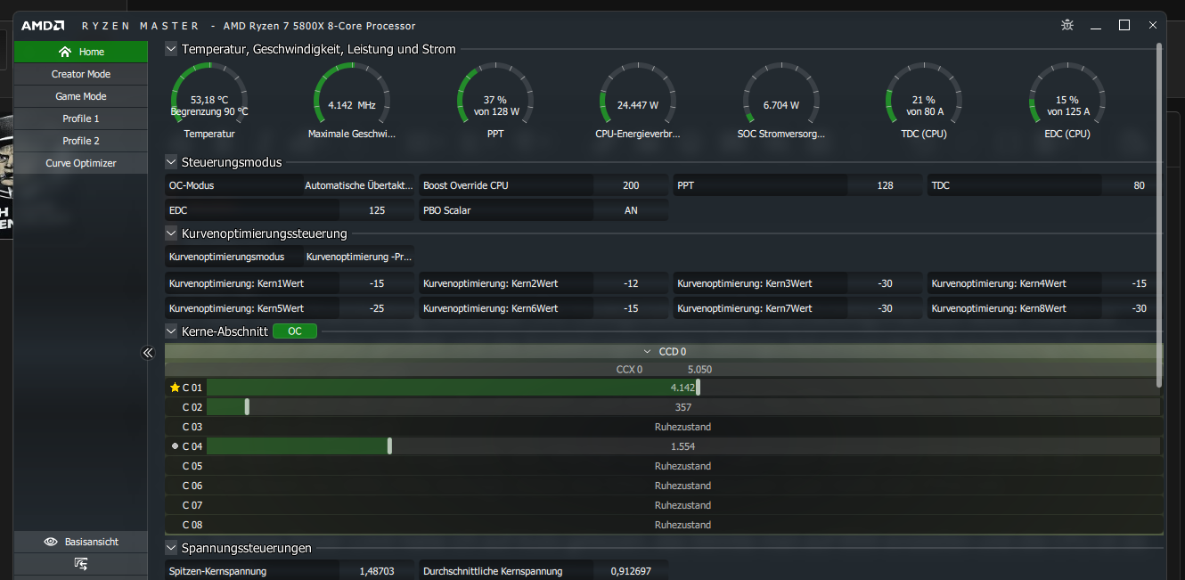This screenshot has height=580, width=1185.
Task: Click the PPT limit value 128
Action: point(885,185)
